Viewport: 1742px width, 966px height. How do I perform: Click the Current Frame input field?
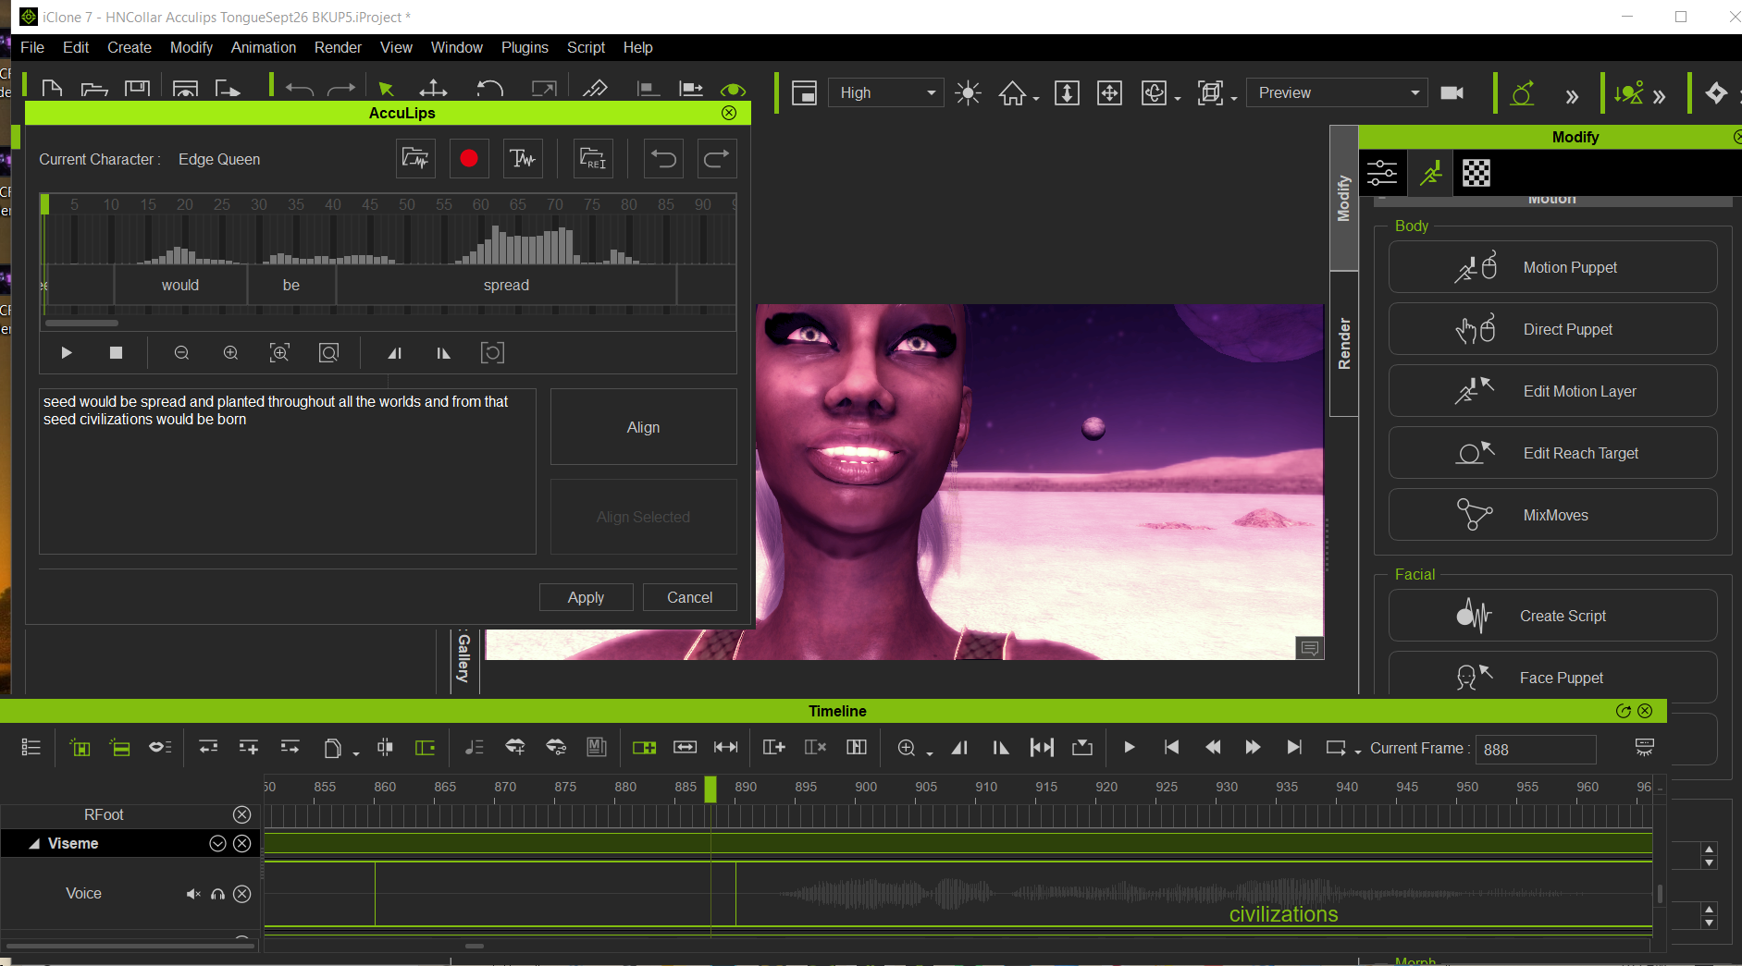(x=1536, y=749)
